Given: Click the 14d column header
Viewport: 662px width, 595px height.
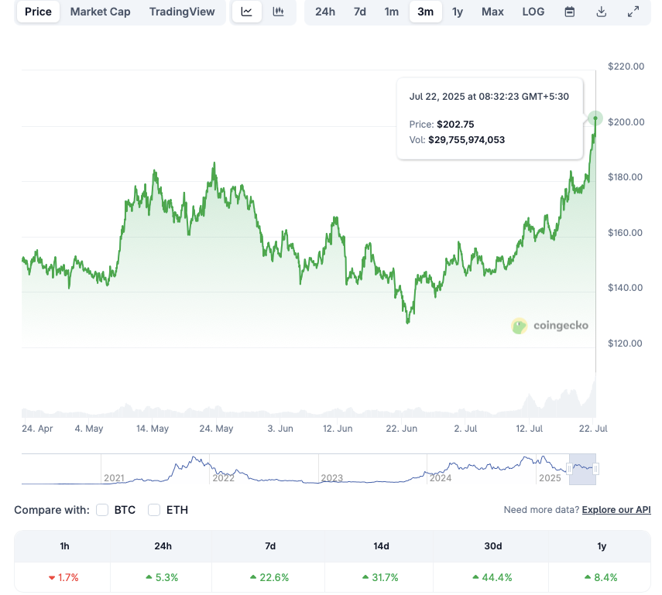Looking at the screenshot, I should (381, 546).
